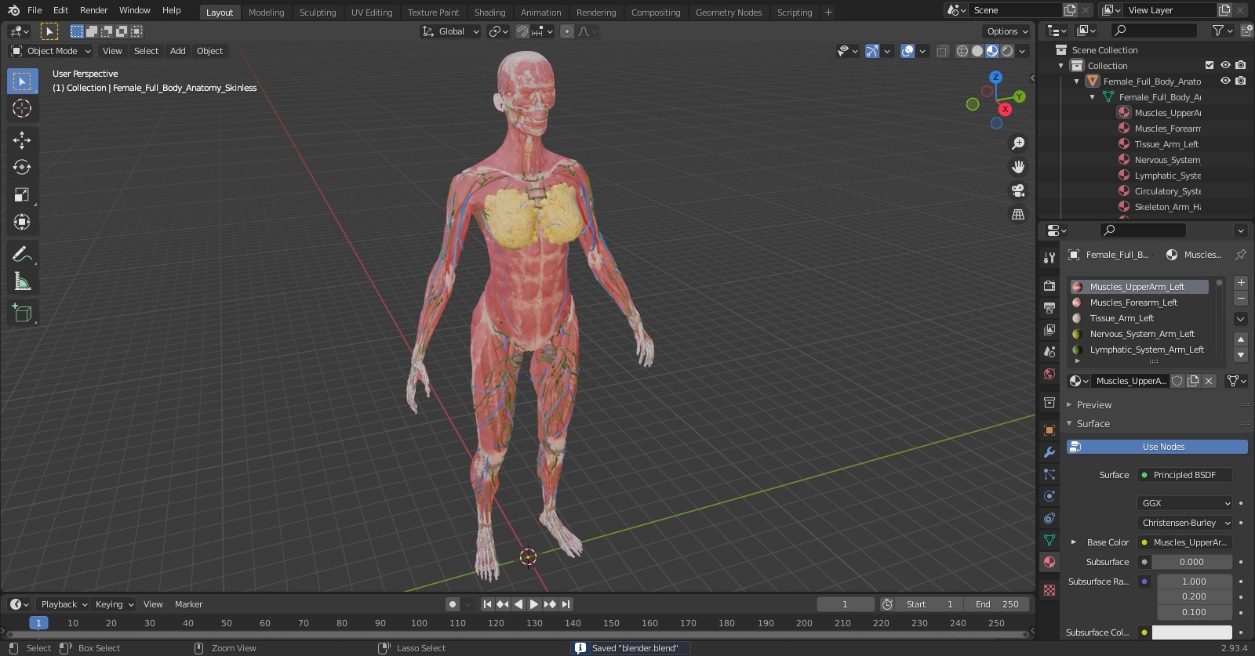Open the Keying dropdown in timeline
Image resolution: width=1255 pixels, height=656 pixels.
[x=115, y=604]
